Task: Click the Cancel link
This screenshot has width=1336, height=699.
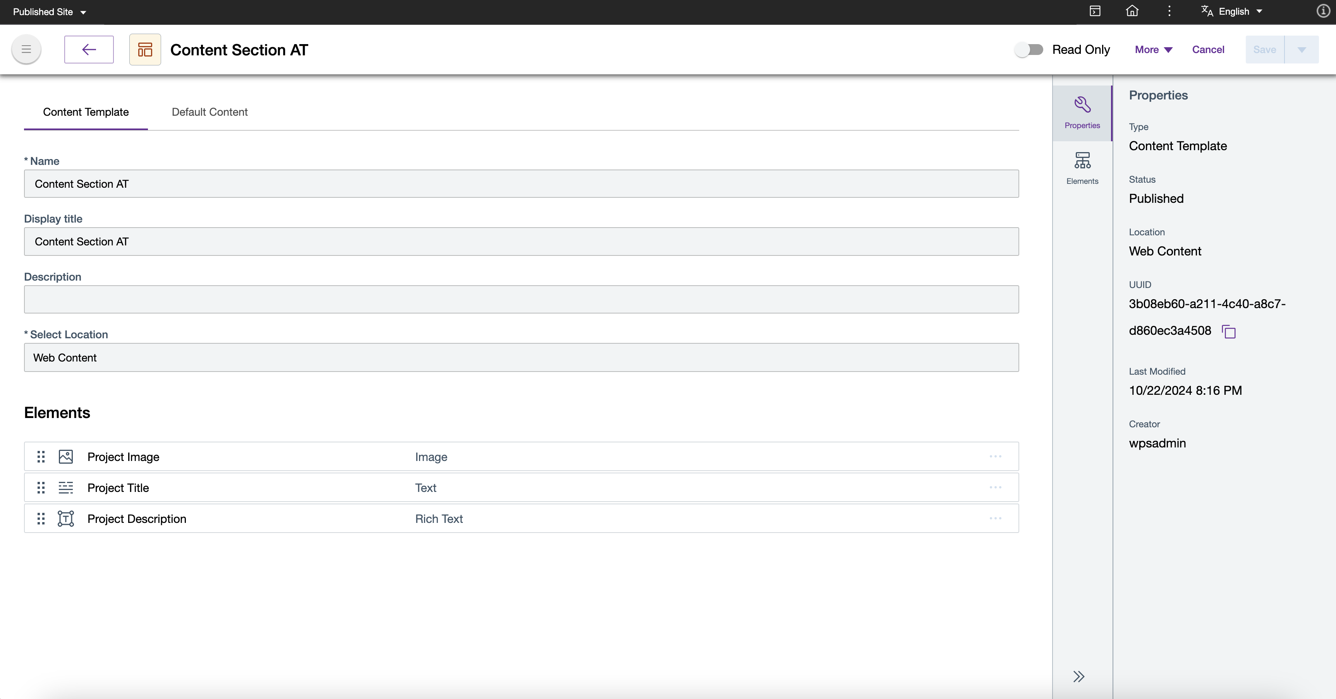Action: (1208, 49)
